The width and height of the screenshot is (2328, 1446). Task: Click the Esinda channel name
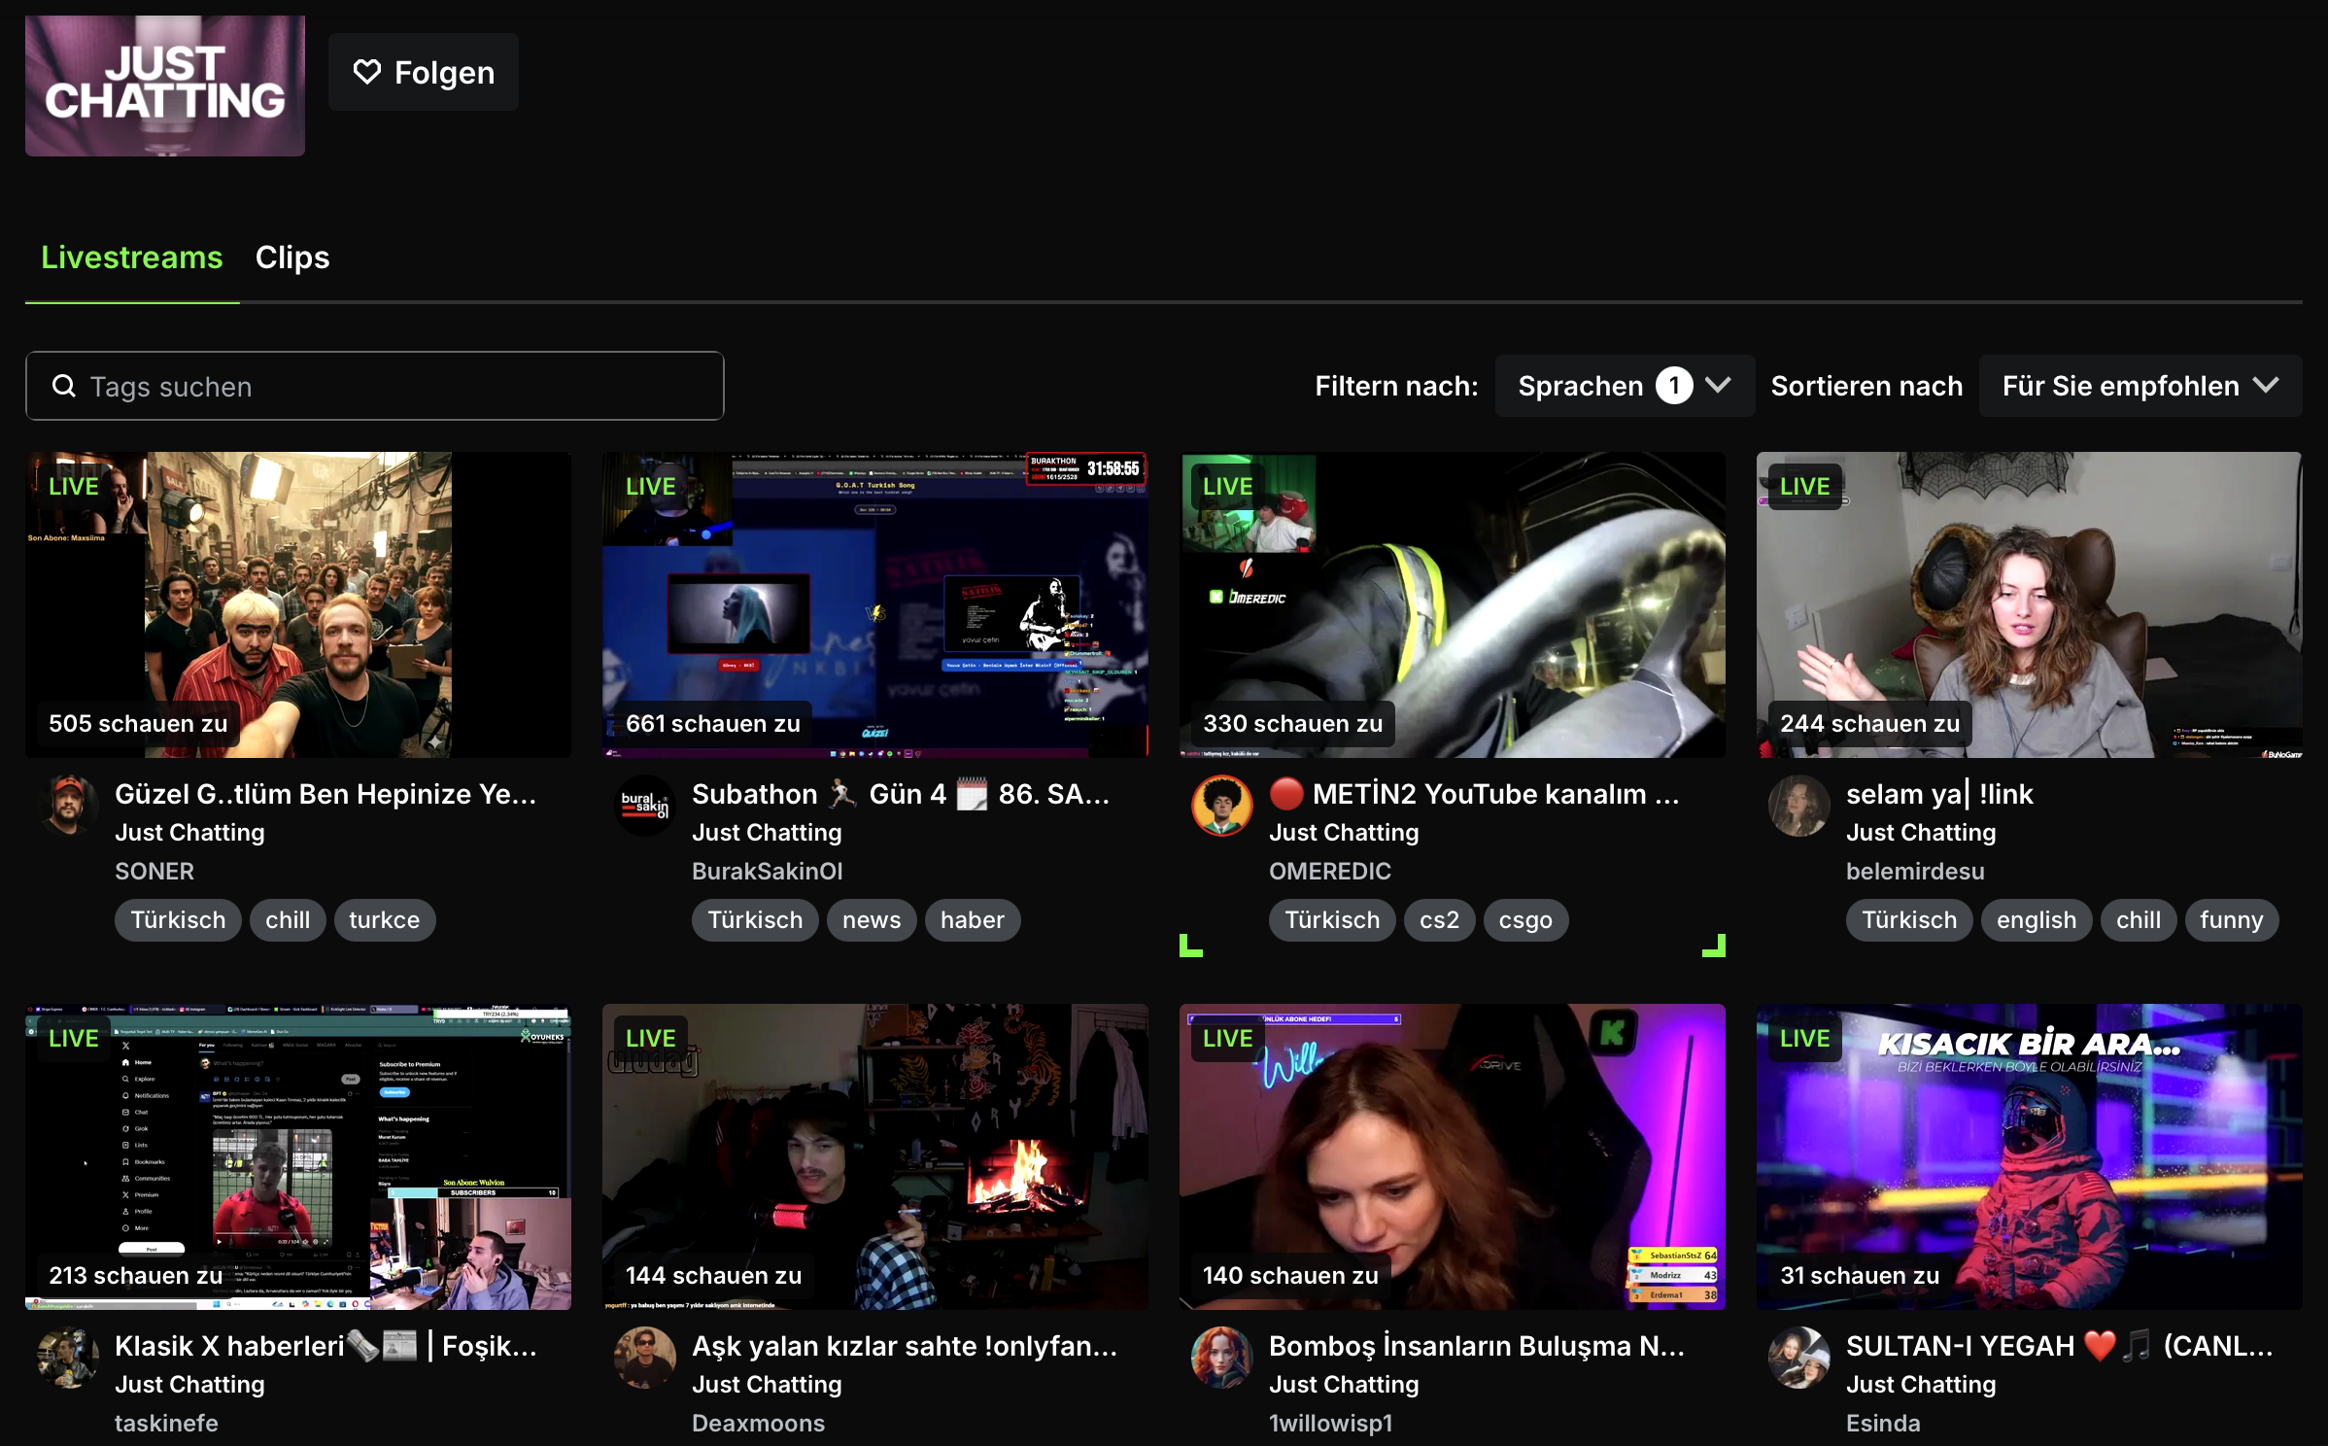click(1883, 1424)
